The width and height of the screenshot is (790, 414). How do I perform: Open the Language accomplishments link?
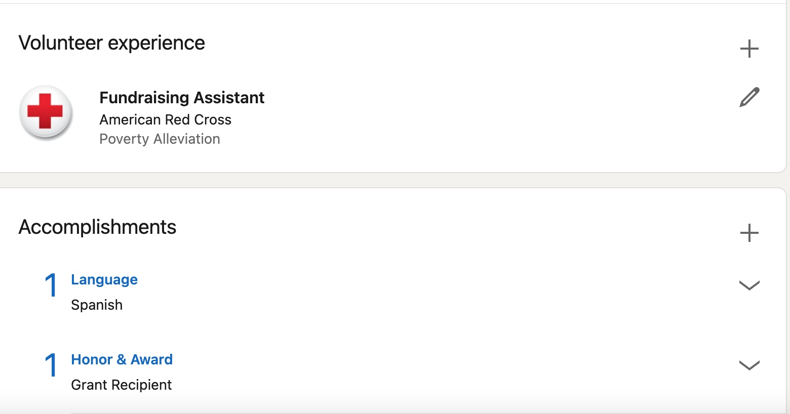104,279
